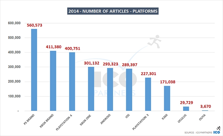Image resolution: width=223 pixels, height=136 pixels.
Task: Select the Oculus bar
Action: (x=186, y=109)
